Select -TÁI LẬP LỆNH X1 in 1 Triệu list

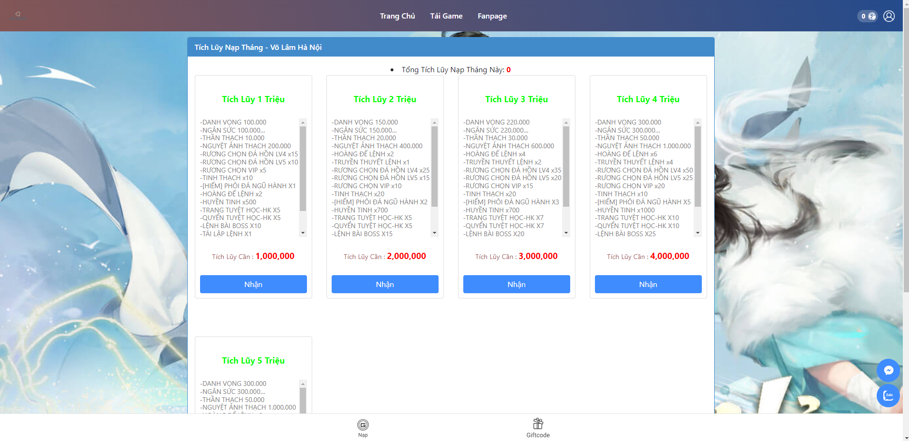click(226, 234)
